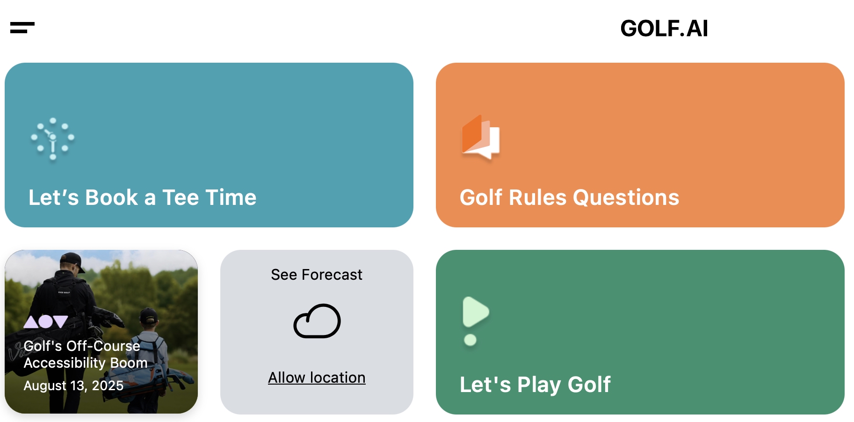
Task: Start "Let's Play Golf" title
Action: click(535, 385)
